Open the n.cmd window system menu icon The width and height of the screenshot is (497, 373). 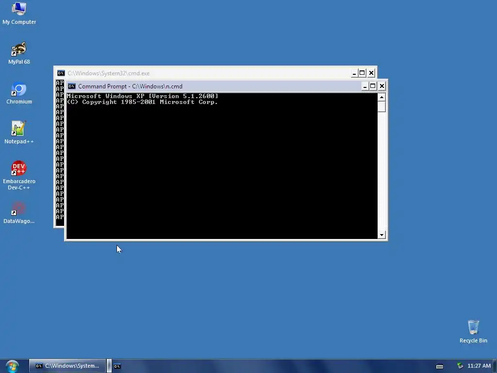(72, 86)
